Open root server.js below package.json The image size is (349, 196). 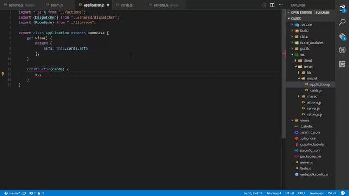306,162
